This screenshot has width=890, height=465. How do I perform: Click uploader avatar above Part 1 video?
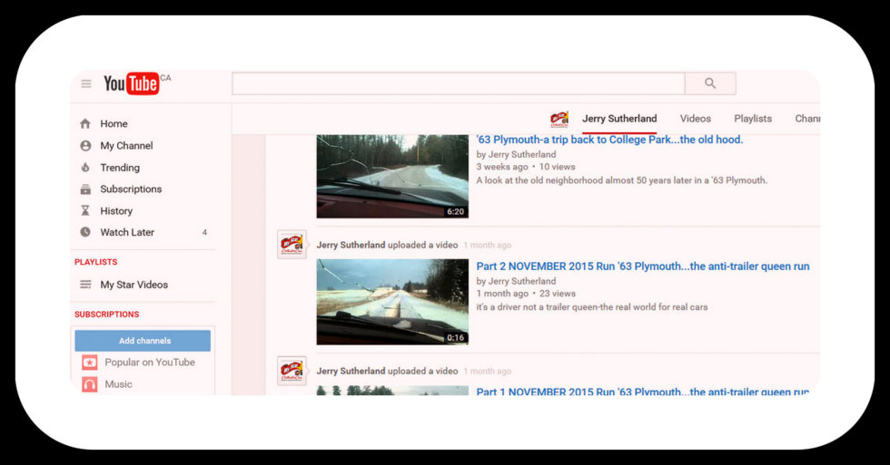click(x=292, y=371)
